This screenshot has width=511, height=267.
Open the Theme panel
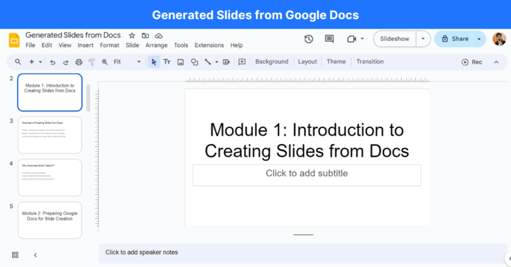tap(336, 62)
